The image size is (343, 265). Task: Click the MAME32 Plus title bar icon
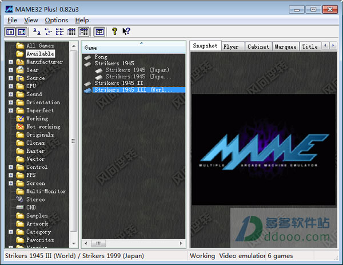point(9,9)
